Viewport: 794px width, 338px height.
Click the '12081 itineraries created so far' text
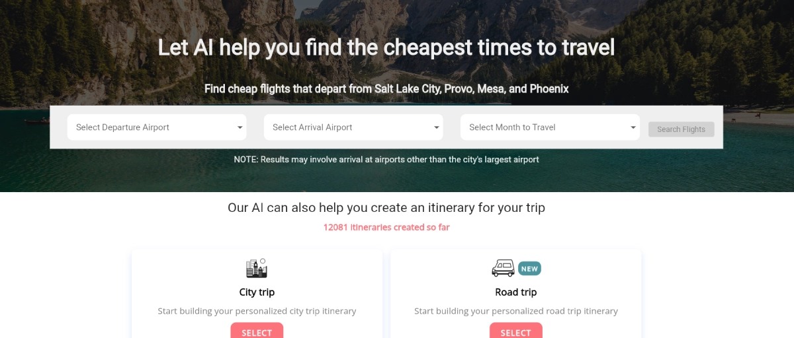pos(386,227)
